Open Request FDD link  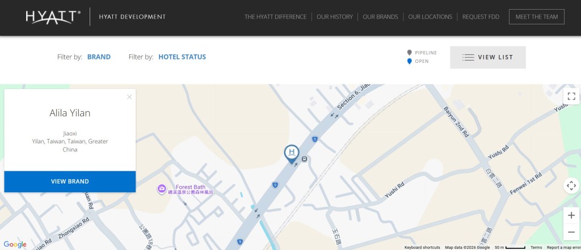click(x=481, y=17)
